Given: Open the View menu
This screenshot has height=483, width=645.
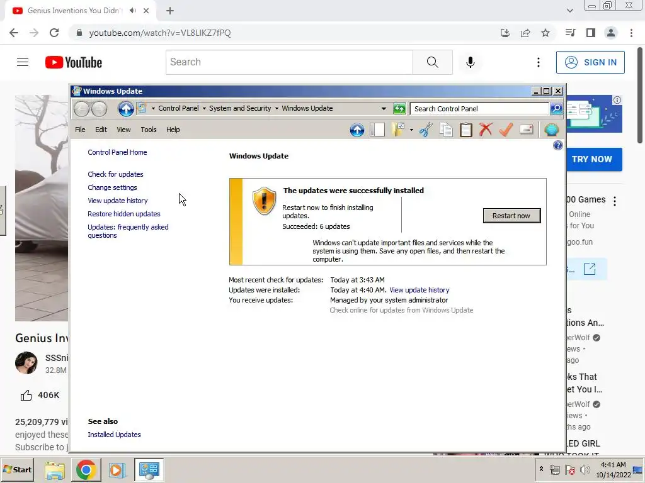Looking at the screenshot, I should 123,130.
